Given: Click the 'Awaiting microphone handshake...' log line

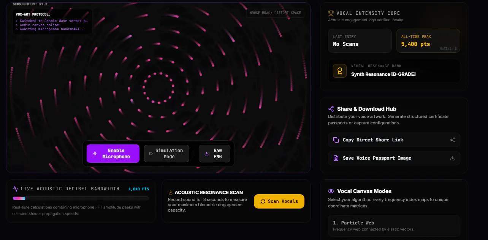Looking at the screenshot, I should tap(51, 29).
